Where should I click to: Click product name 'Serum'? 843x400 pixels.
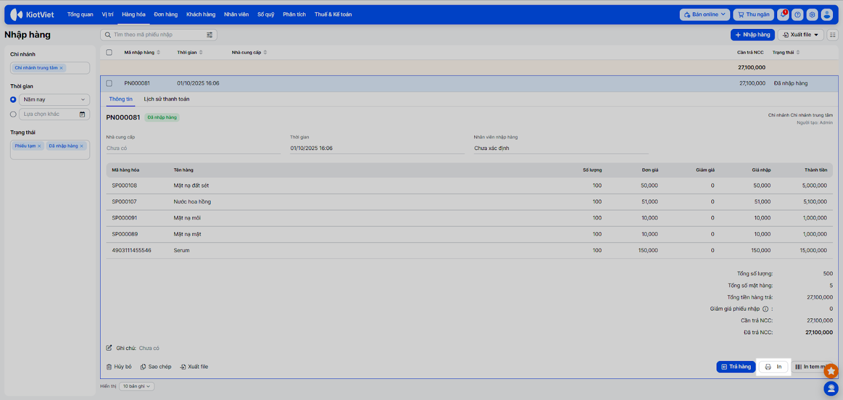(x=182, y=251)
